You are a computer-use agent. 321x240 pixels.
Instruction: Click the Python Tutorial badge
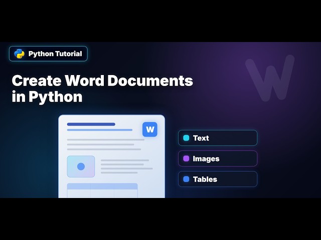click(48, 53)
